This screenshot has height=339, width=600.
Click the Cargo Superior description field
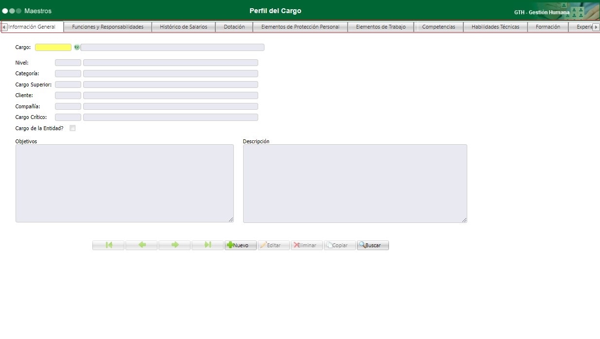coord(171,85)
